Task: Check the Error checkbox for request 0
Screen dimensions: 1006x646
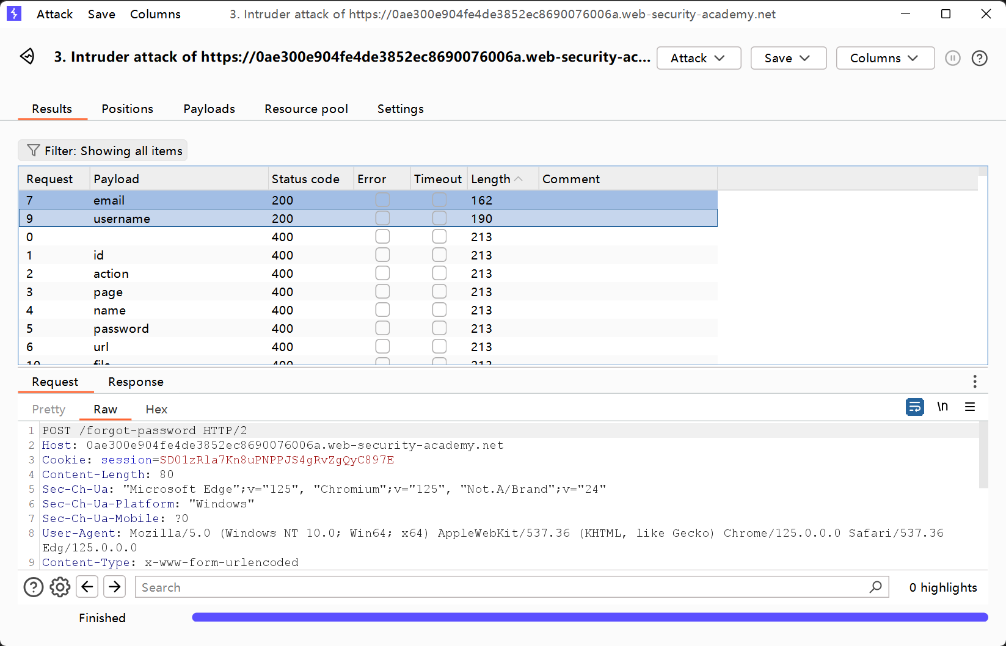Action: tap(382, 236)
